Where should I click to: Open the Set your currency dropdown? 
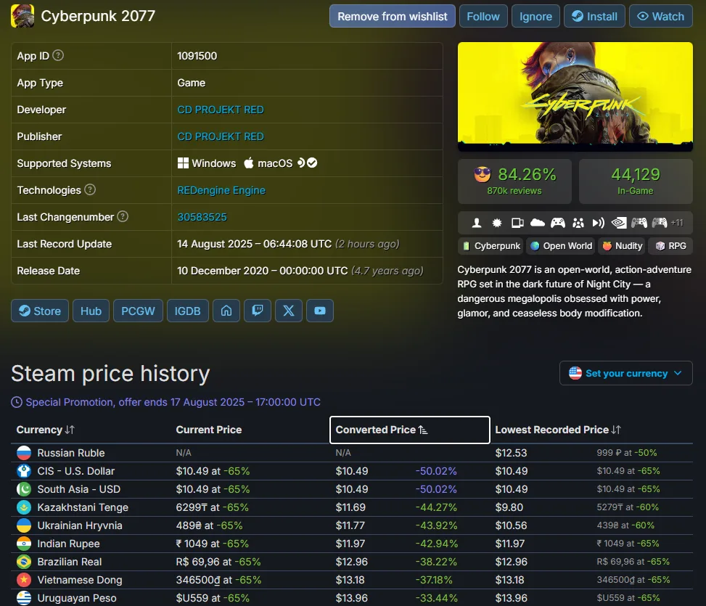click(626, 373)
